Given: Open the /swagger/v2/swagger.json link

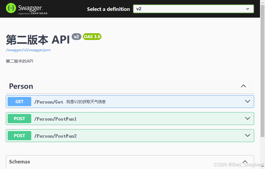Looking at the screenshot, I should [28, 50].
